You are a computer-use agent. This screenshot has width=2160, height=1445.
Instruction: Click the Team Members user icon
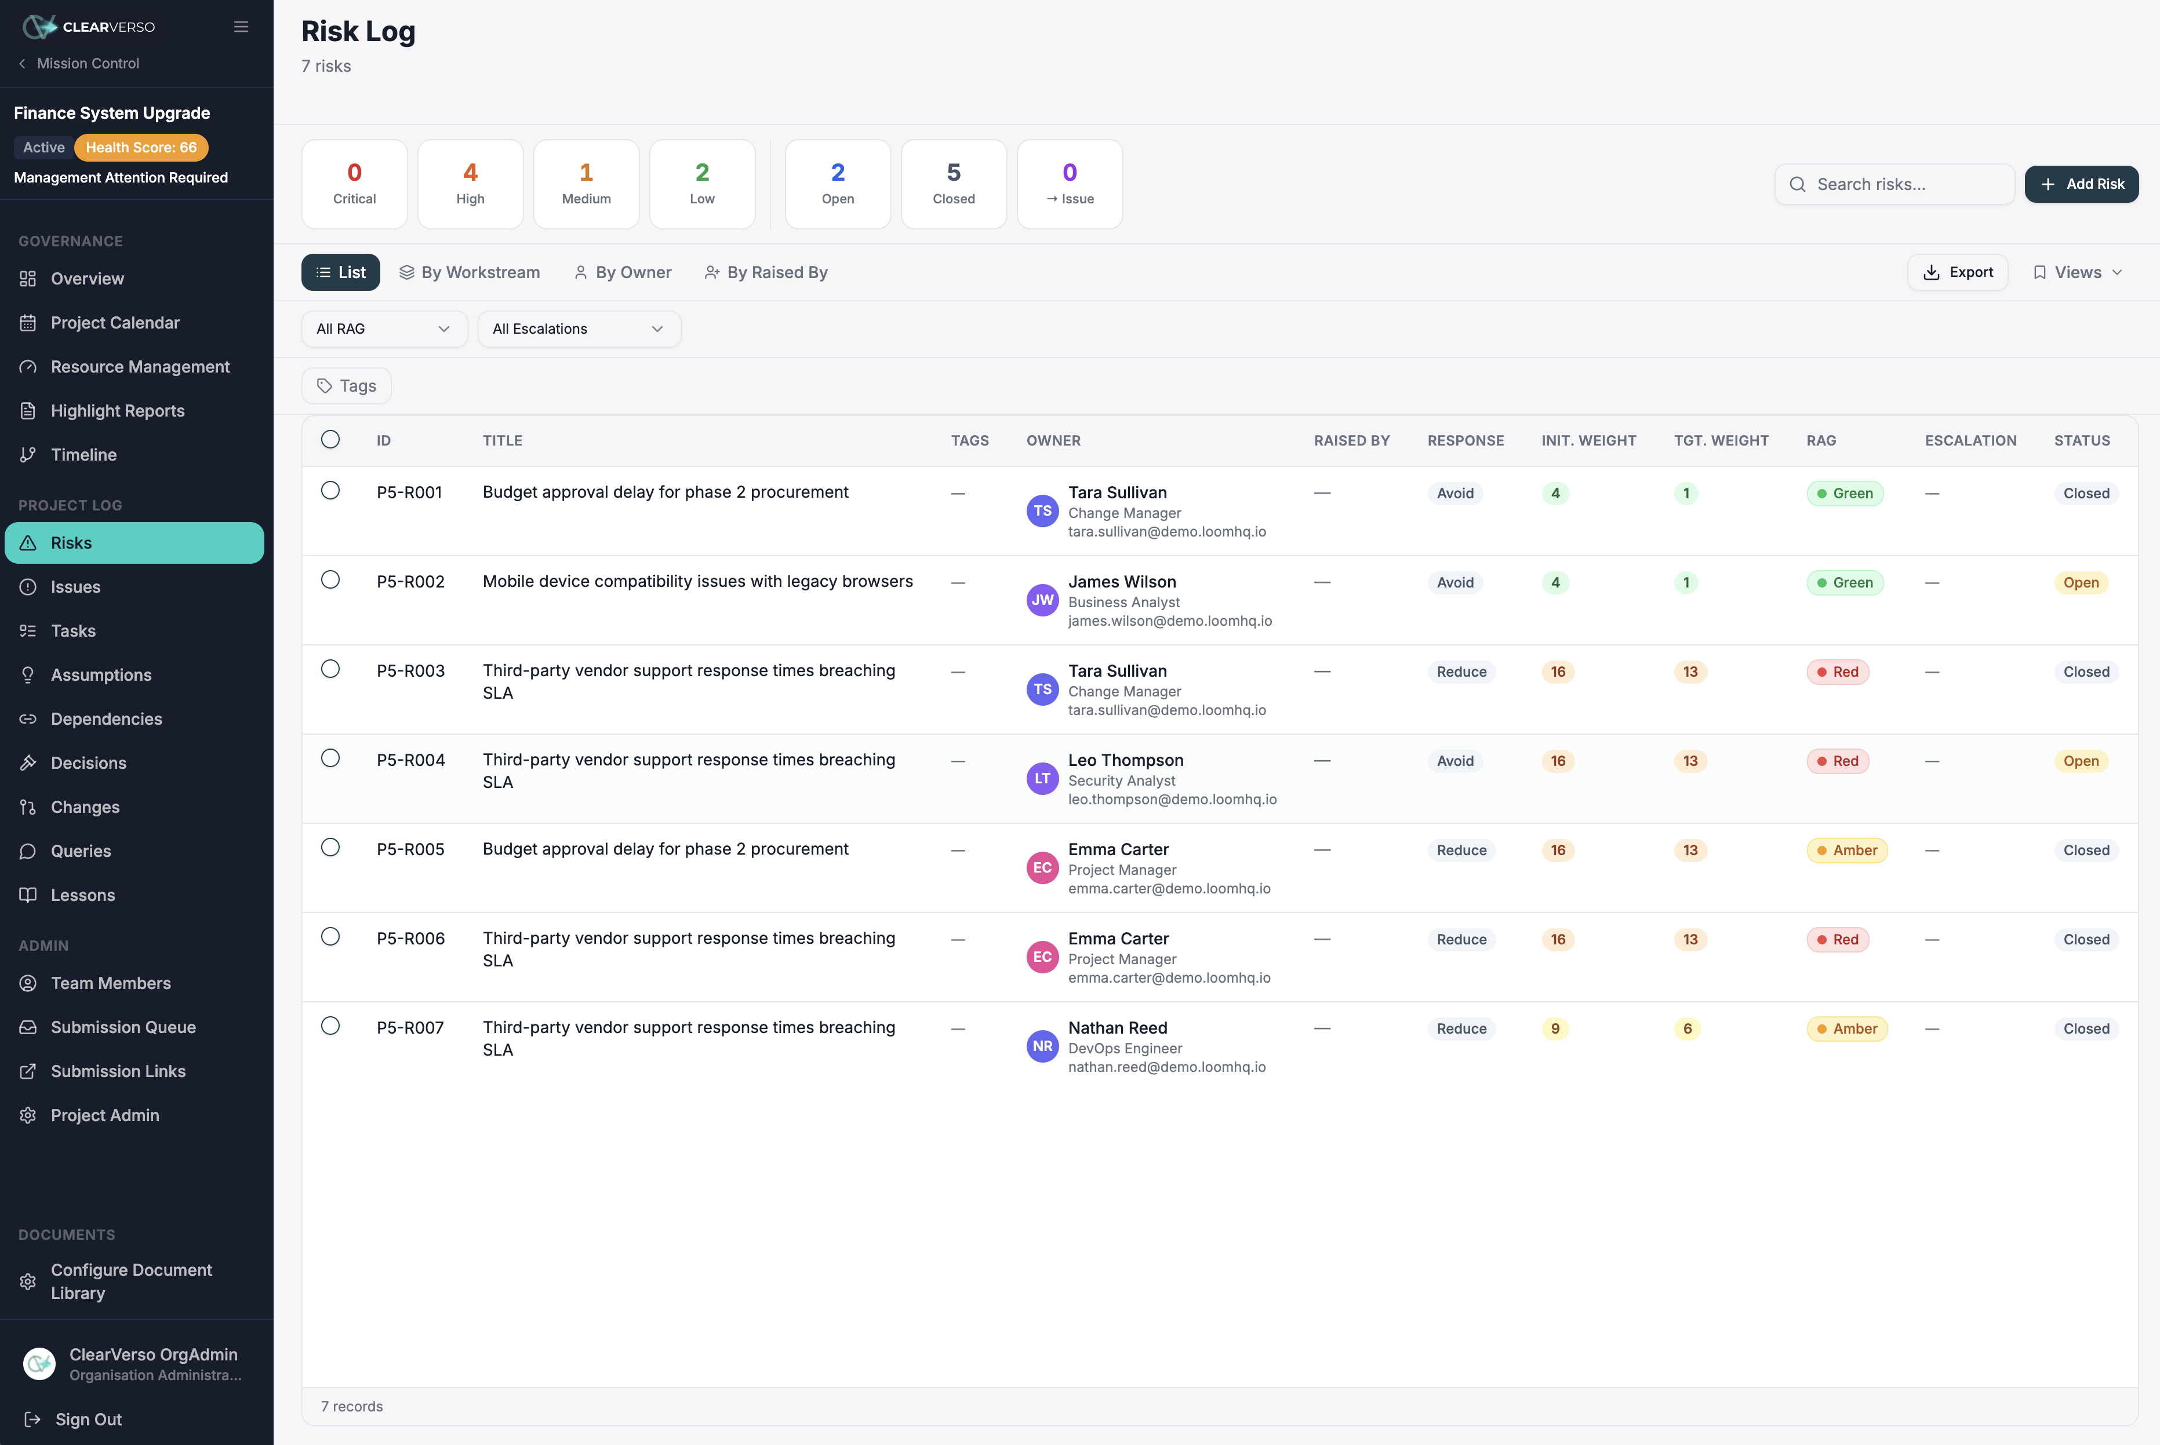[28, 983]
